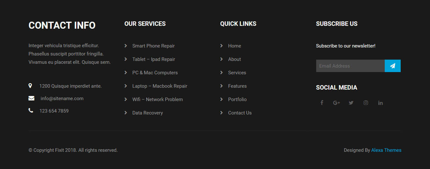Image resolution: width=430 pixels, height=169 pixels.
Task: Go to the Features quick link
Action: 237,86
